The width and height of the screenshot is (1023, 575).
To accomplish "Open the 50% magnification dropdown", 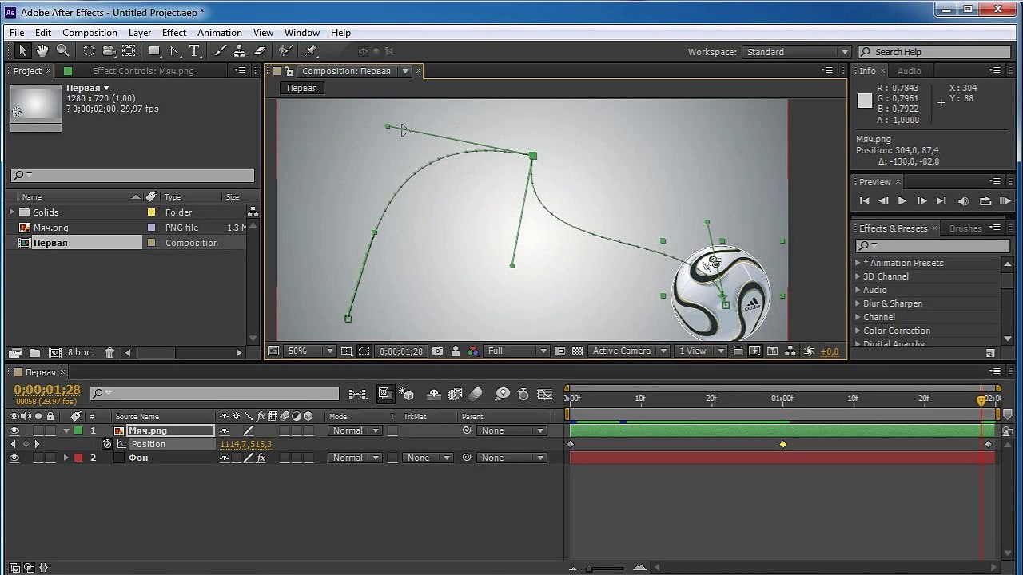I will 310,351.
